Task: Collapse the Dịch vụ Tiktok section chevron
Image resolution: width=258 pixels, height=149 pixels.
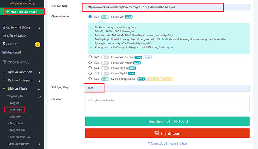Action: (39, 89)
